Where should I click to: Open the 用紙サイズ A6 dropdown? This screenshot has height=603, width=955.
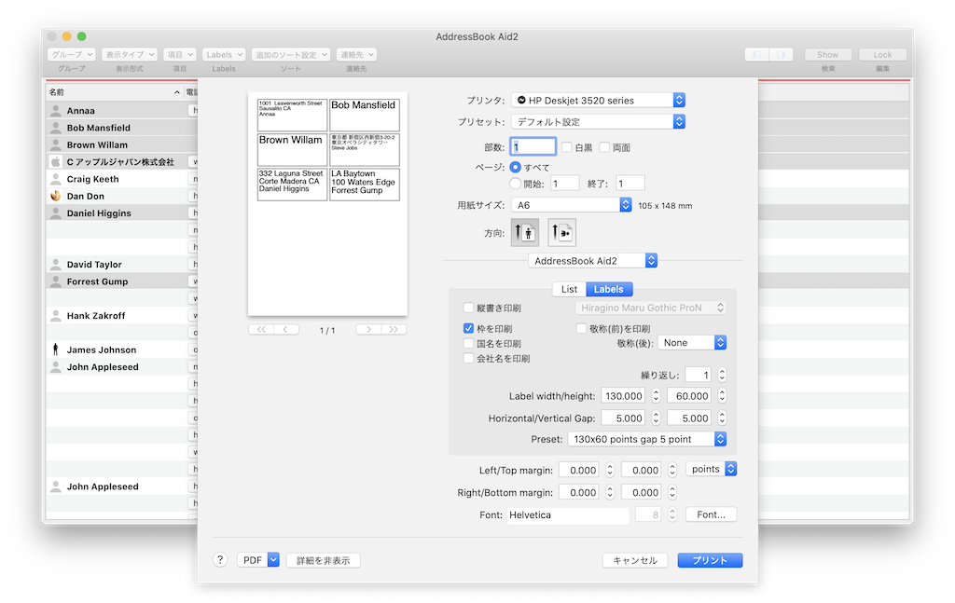tap(572, 205)
